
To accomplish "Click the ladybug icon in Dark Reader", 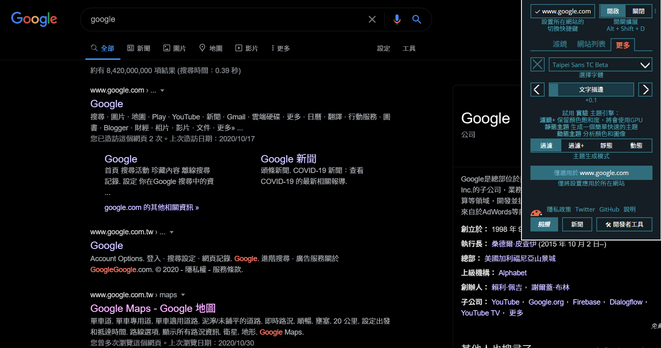I will [536, 212].
